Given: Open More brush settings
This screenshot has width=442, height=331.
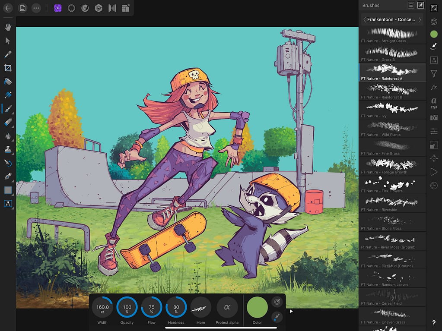Looking at the screenshot, I should pos(200,307).
